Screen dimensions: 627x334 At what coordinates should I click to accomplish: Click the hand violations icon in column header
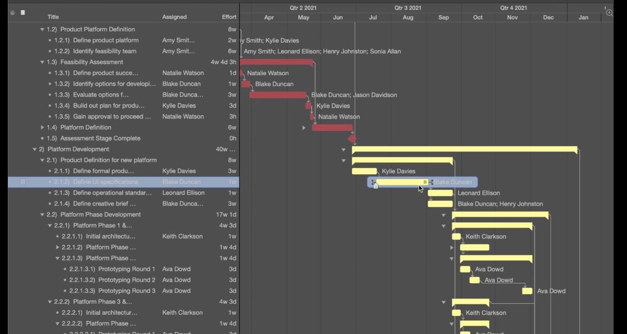(13, 12)
